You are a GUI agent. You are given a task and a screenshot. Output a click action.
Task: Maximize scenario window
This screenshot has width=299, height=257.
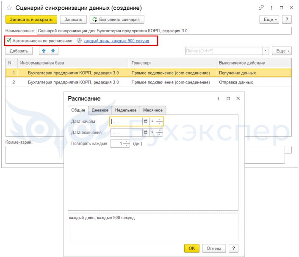tap(281, 8)
